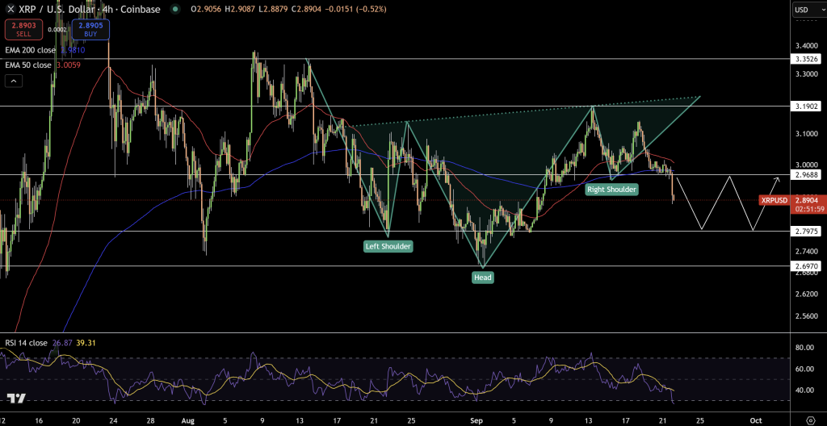
Task: Click the 2.5600 price axis label
Action: 807,316
